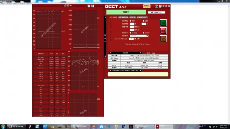Click the first small icon in OCCT side strip
Image resolution: width=230 pixels, height=129 pixels.
click(x=105, y=35)
